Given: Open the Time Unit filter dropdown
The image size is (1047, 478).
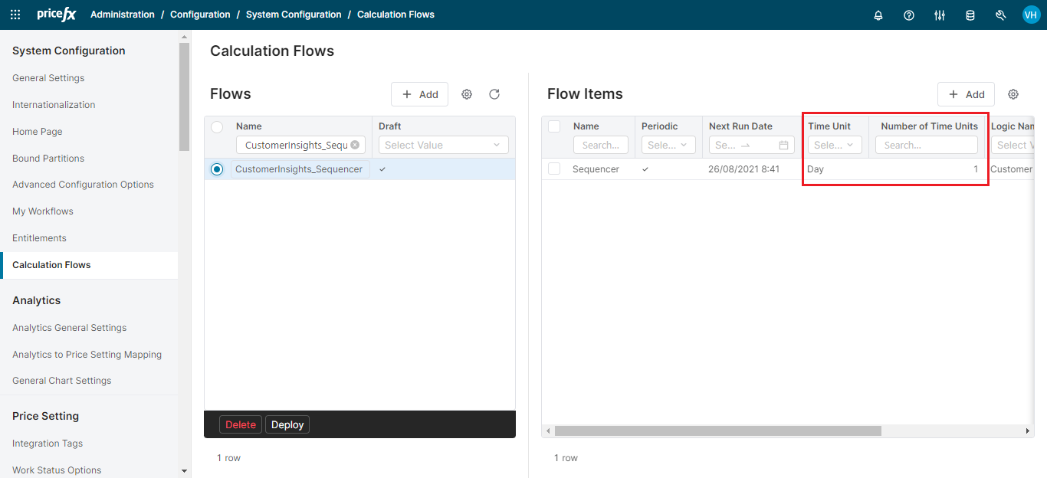Looking at the screenshot, I should click(x=835, y=145).
